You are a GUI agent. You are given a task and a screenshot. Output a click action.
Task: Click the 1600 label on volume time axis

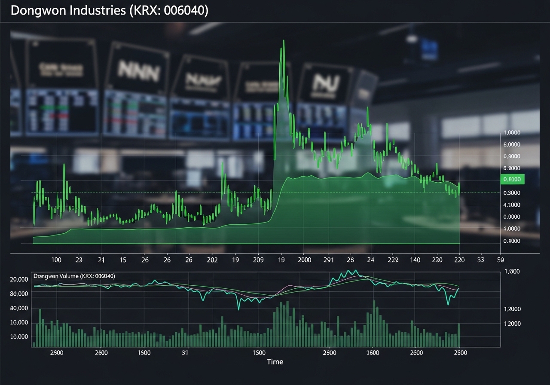[373, 352]
